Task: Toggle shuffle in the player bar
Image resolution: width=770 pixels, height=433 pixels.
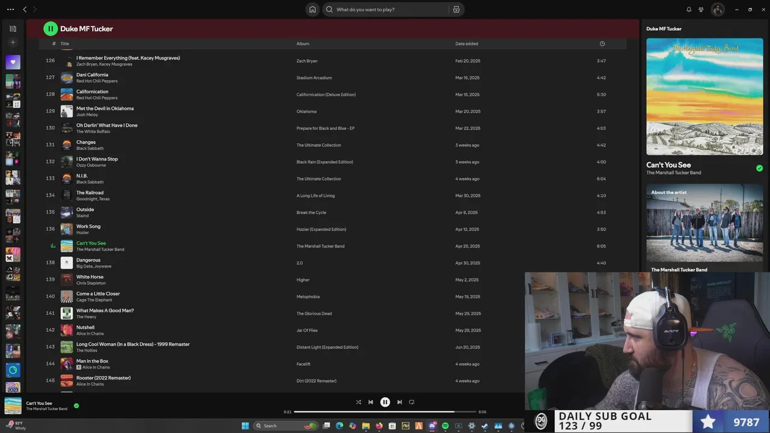Action: pos(359,402)
